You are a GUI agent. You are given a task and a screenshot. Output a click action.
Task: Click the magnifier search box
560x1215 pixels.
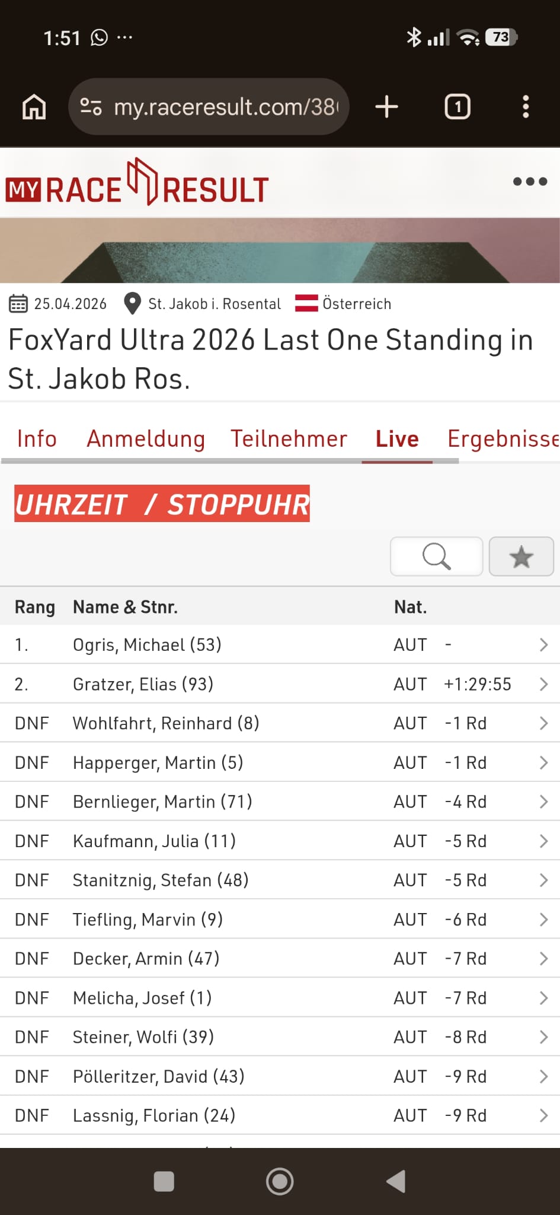(436, 556)
